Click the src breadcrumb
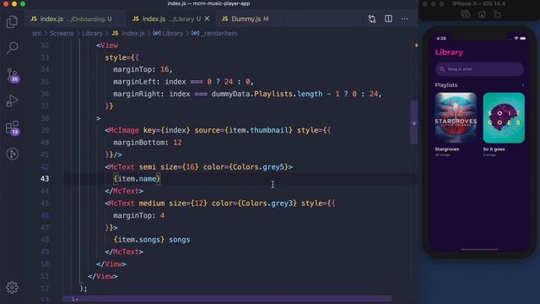 37,34
